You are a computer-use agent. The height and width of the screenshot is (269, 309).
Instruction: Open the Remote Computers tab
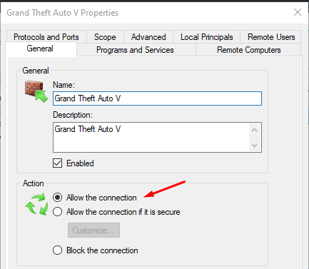(248, 50)
